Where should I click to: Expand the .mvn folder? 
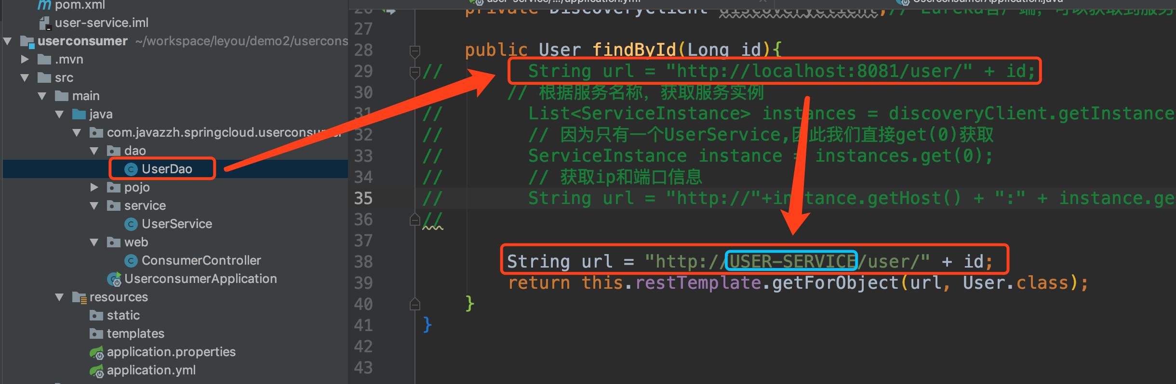coord(25,60)
